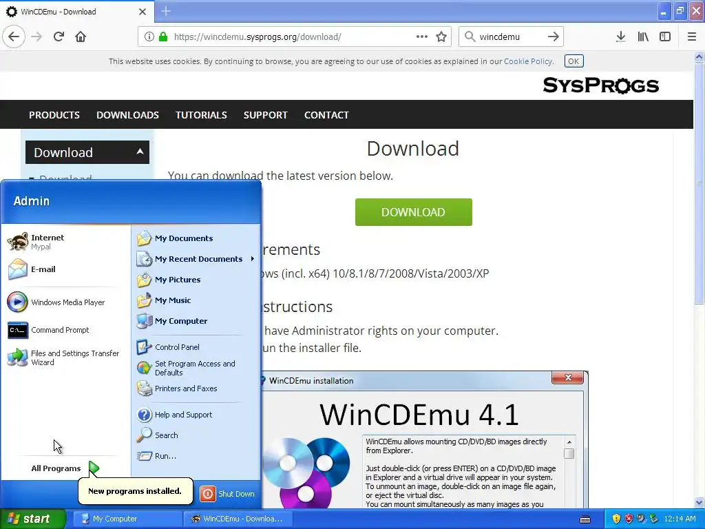Open TUTORIALS navigation item
The height and width of the screenshot is (529, 705).
click(201, 115)
